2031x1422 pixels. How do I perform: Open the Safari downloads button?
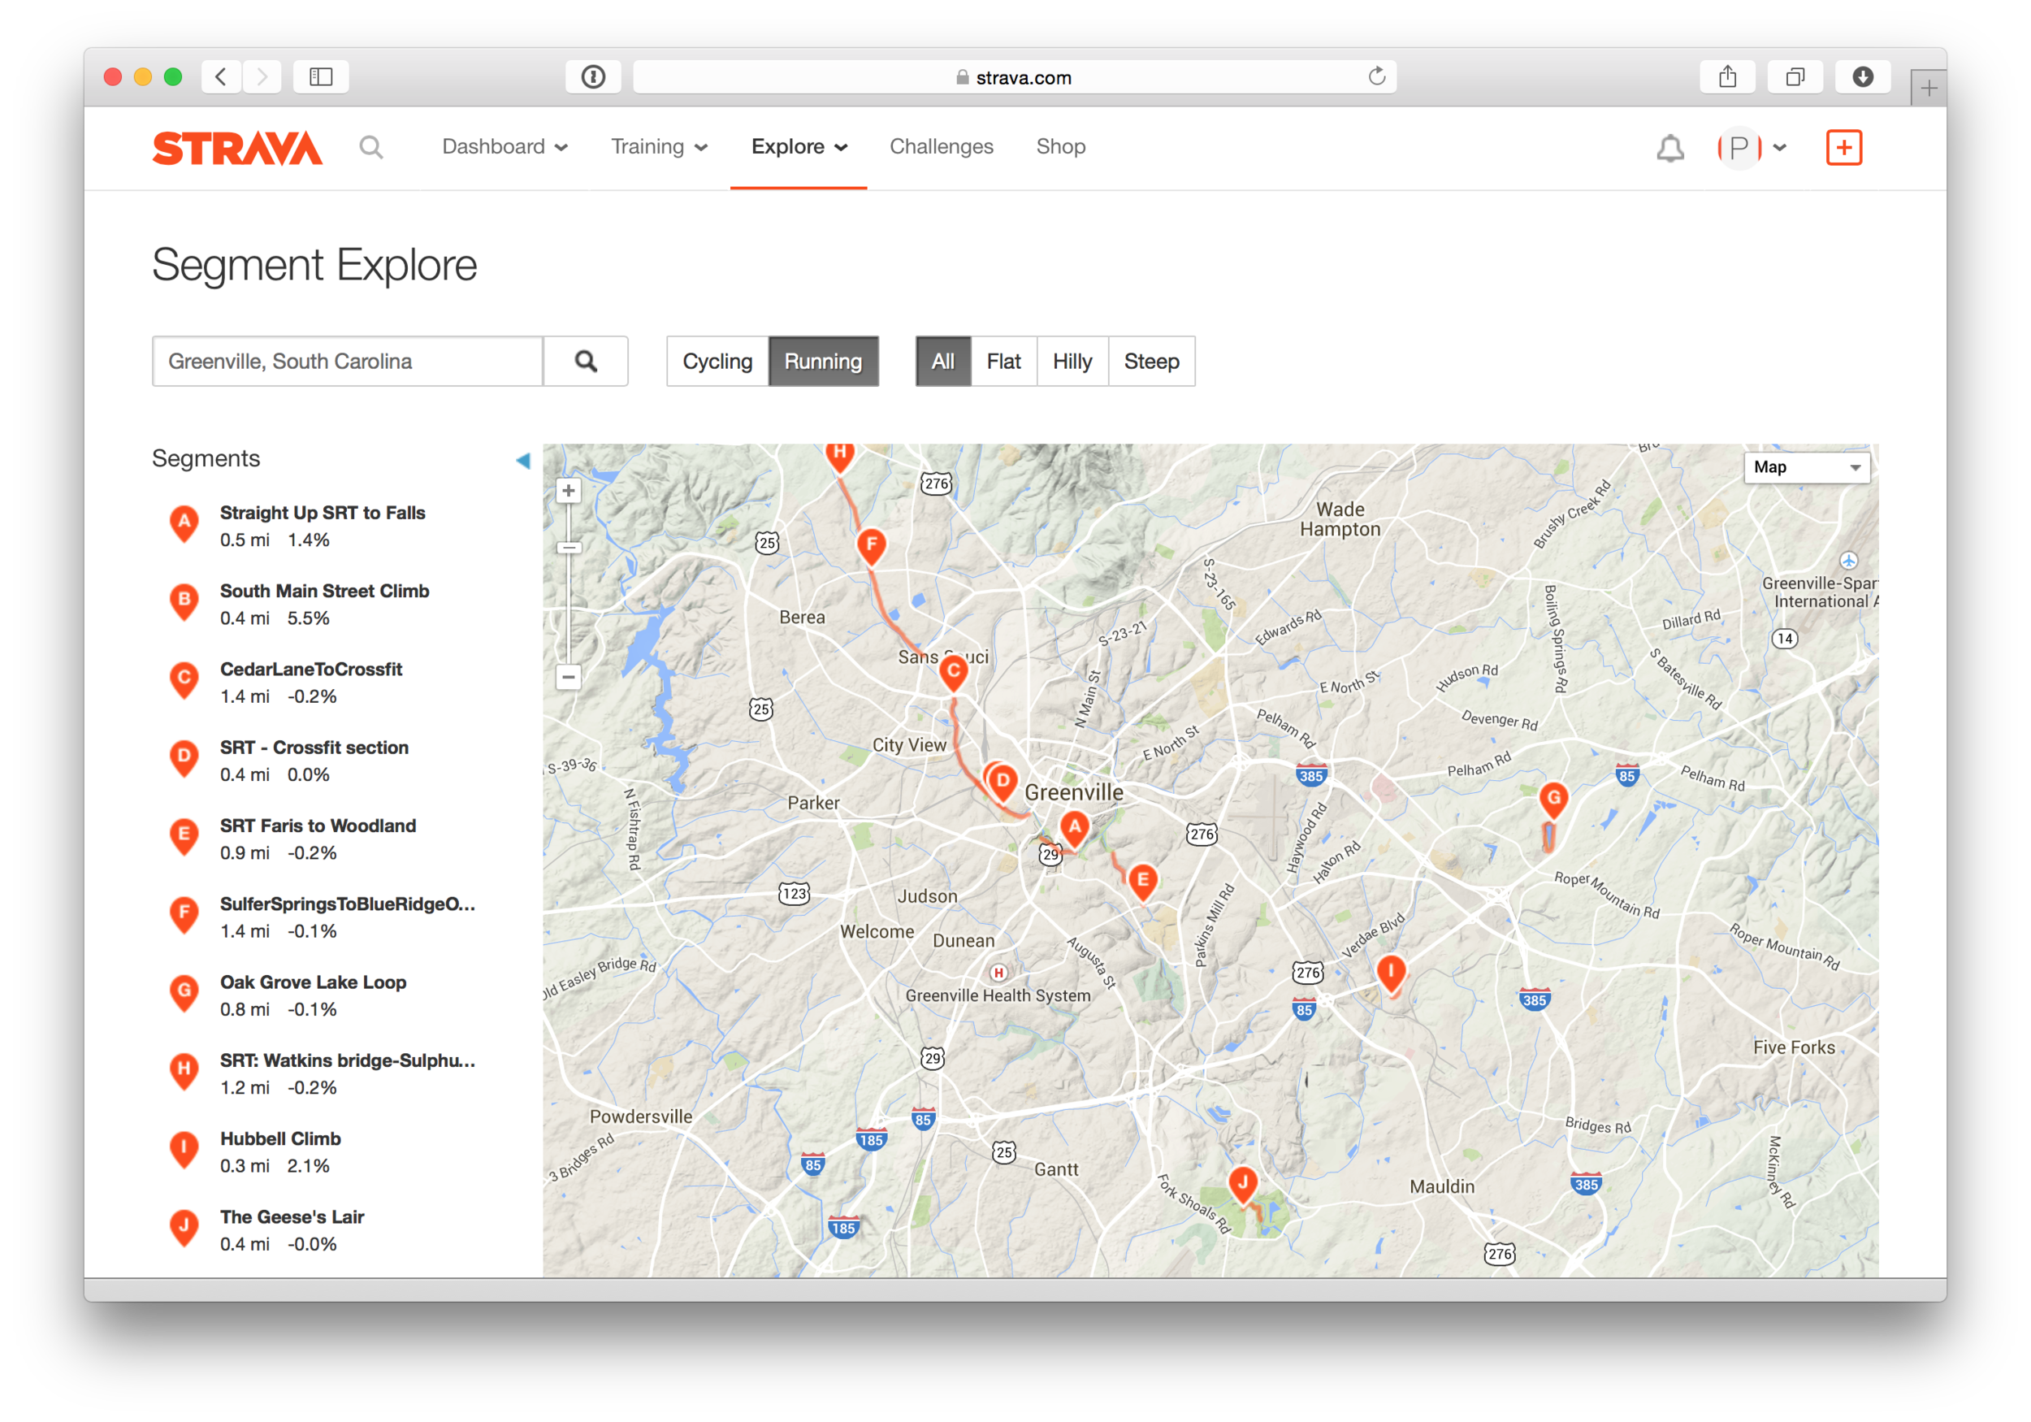[1862, 77]
